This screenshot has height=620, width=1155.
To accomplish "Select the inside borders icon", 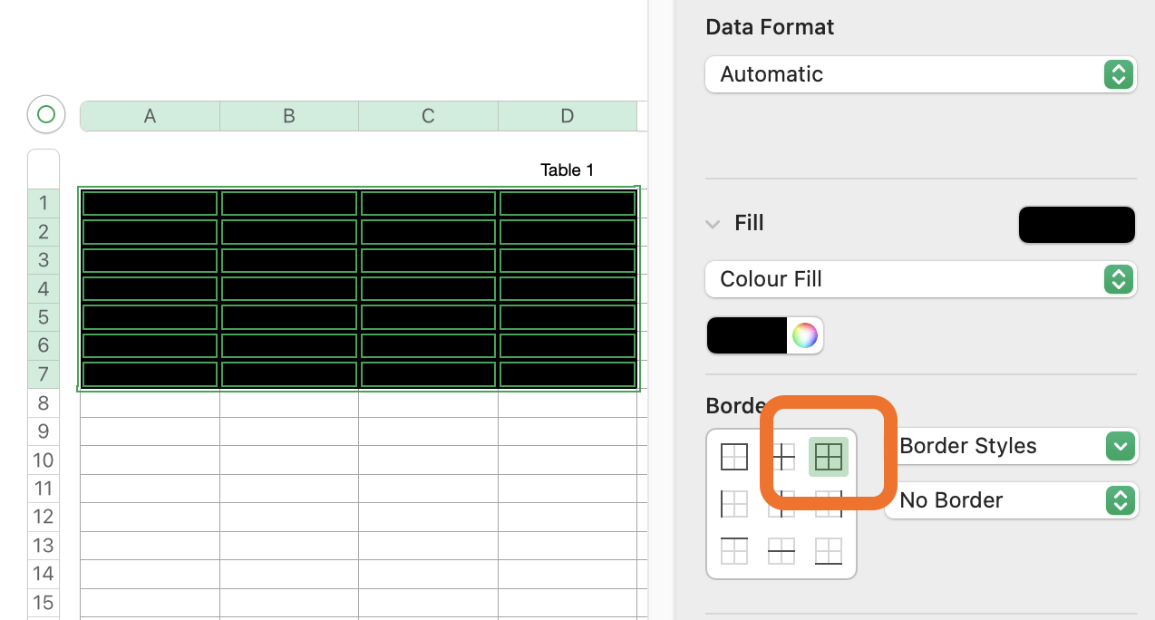I will pos(781,456).
